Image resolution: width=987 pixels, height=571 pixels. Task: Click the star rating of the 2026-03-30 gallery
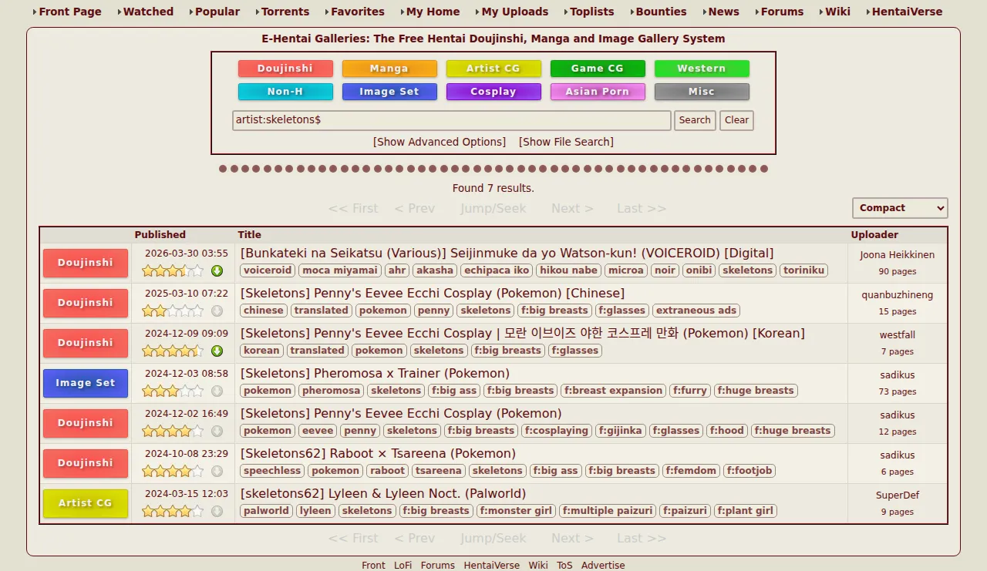pyautogui.click(x=173, y=270)
